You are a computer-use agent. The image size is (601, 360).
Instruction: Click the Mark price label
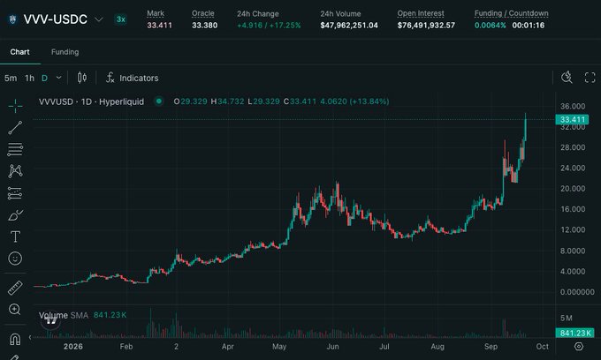156,13
